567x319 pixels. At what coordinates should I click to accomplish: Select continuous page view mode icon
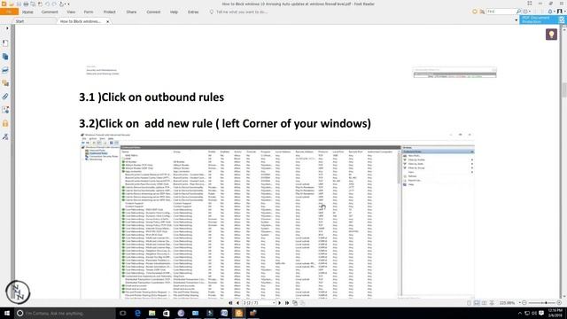click(477, 303)
